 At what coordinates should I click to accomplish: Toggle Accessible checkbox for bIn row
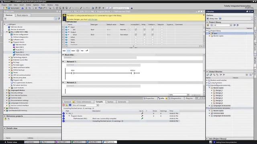(136, 30)
